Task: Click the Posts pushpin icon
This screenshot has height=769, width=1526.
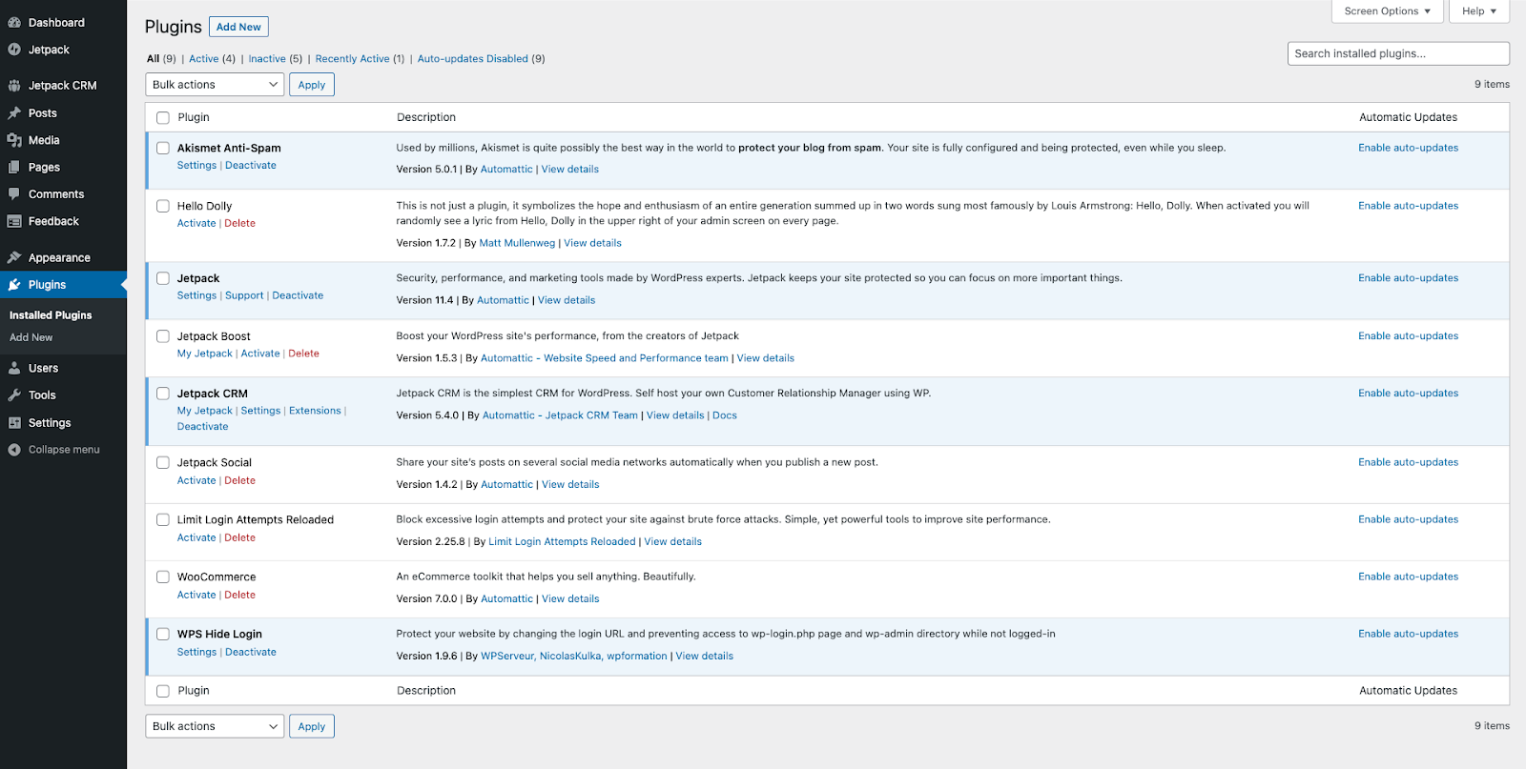Action: [14, 113]
